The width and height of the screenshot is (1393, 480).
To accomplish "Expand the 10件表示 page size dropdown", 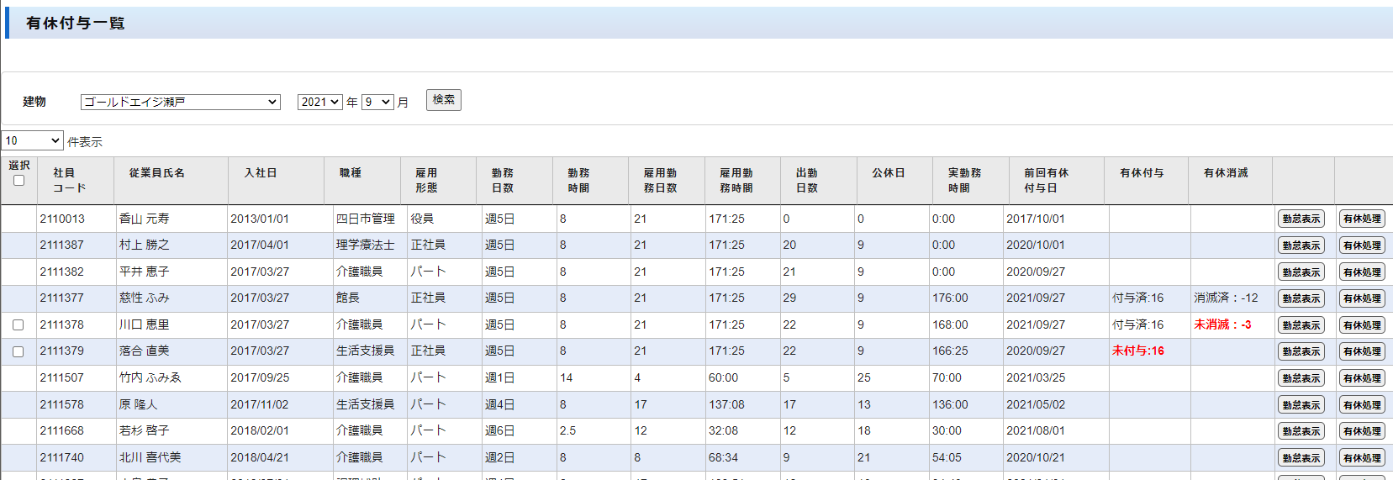I will click(33, 140).
